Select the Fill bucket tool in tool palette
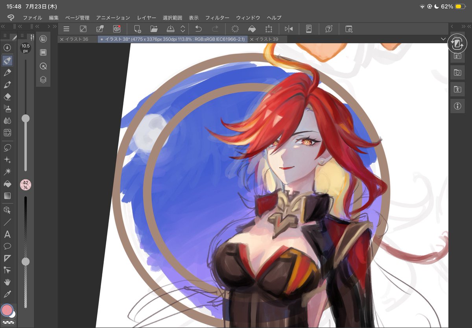Screen dimensions: 472x328 point(7,184)
